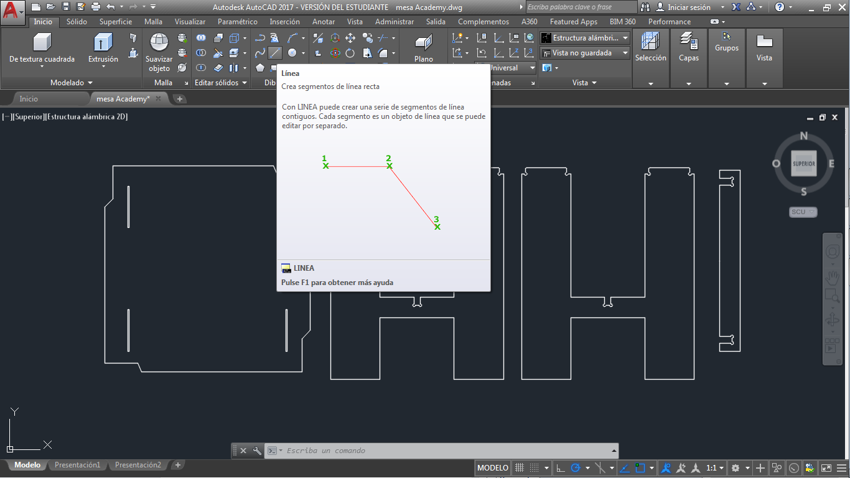850x478 pixels.
Task: Click the add layout plus button
Action: pos(177,465)
